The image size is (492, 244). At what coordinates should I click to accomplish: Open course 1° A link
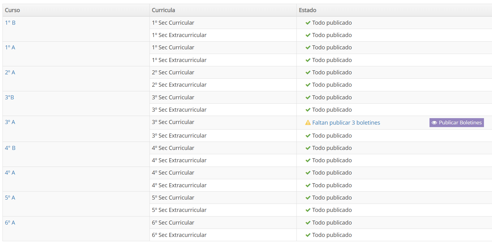coord(10,47)
